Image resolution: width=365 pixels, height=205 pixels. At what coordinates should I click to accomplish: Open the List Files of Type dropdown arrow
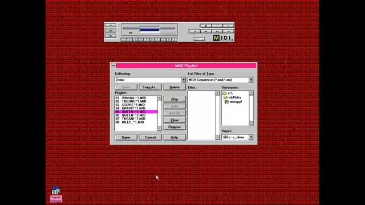coord(251,80)
